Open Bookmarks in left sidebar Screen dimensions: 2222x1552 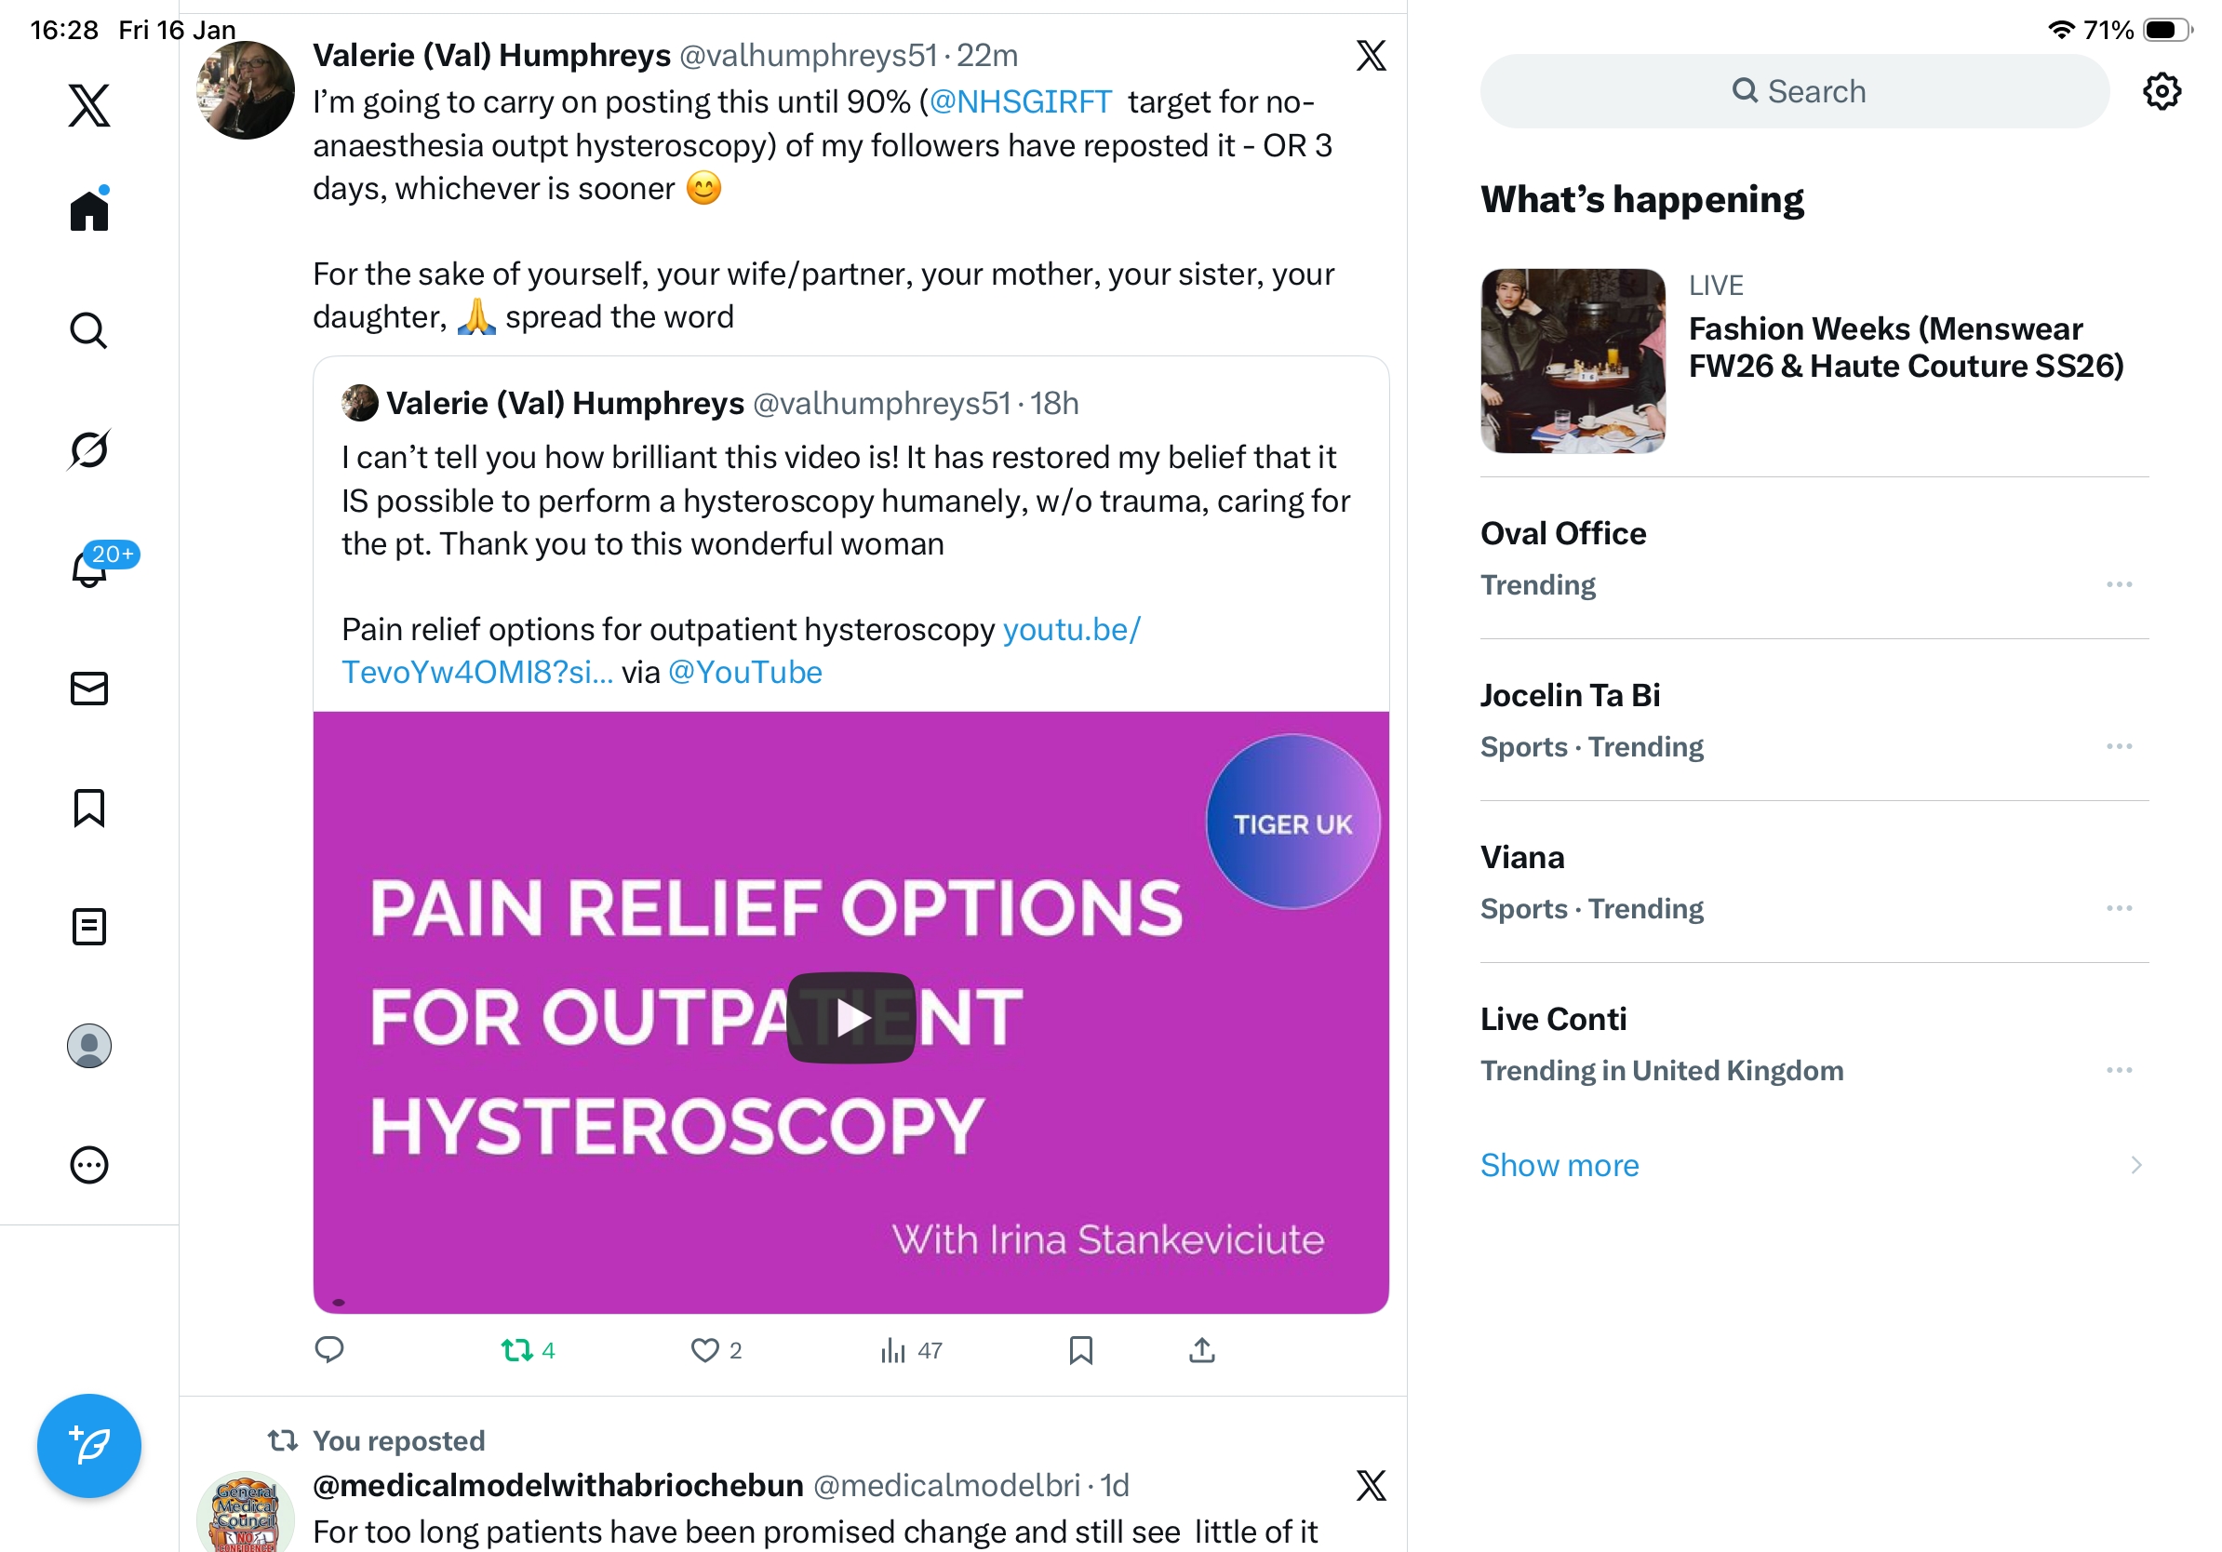[x=89, y=808]
